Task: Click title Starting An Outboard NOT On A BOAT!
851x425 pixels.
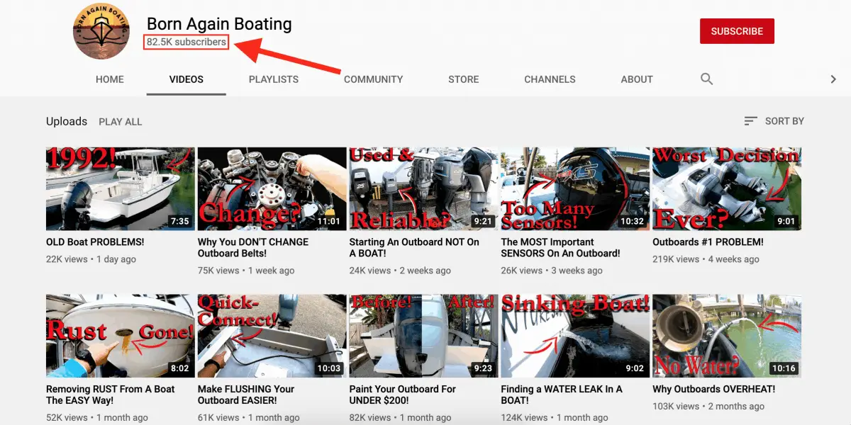Action: [x=414, y=248]
